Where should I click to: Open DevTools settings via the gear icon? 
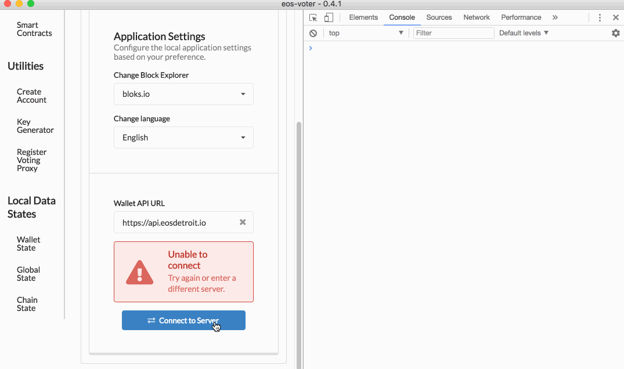click(615, 33)
